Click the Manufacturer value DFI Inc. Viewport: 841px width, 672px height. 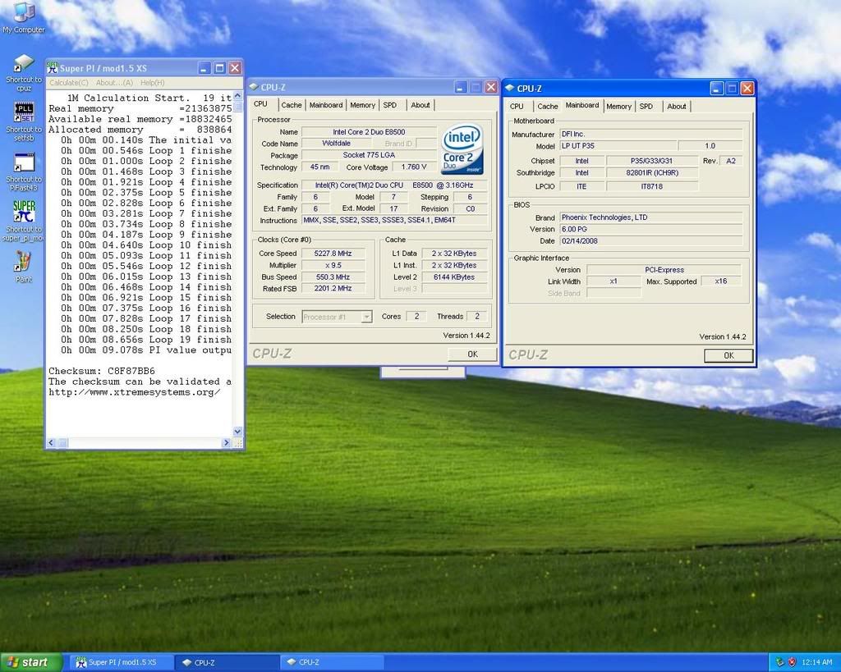pos(651,134)
